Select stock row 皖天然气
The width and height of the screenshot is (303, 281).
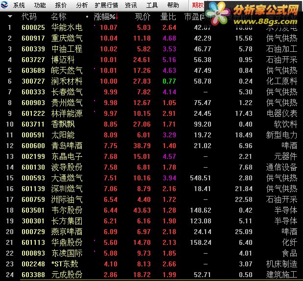(152, 70)
